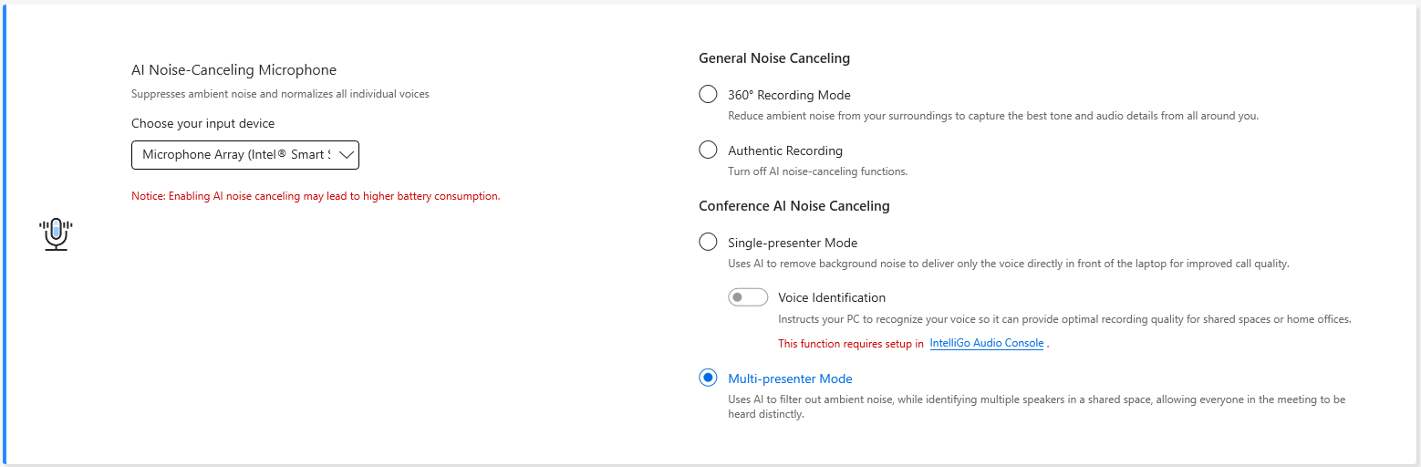The image size is (1421, 467).
Task: Enable the Single-presenter Mode radio button
Action: point(708,243)
